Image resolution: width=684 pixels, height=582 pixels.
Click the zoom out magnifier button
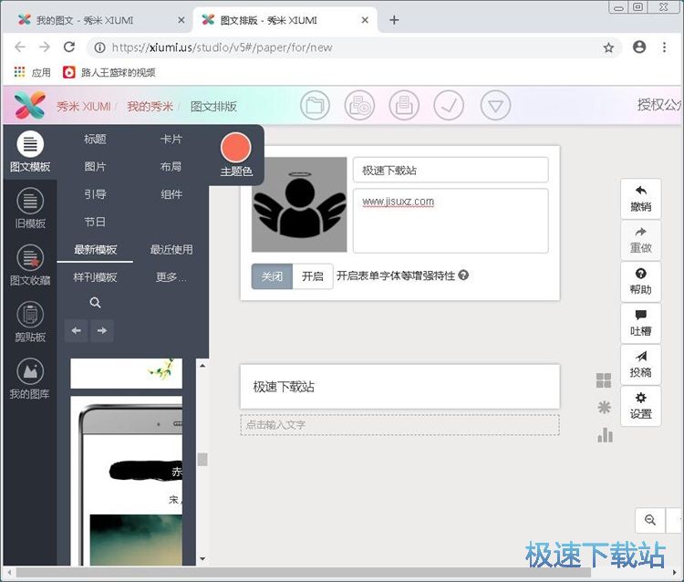pos(650,520)
